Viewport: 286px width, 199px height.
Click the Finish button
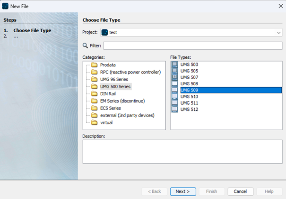[x=212, y=191]
